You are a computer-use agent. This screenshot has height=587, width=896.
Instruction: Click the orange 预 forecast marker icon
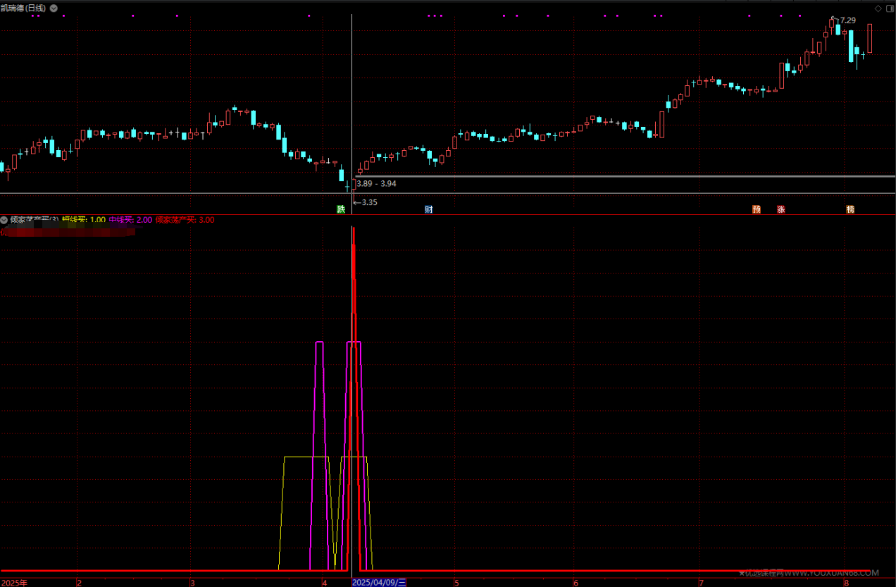coord(757,209)
